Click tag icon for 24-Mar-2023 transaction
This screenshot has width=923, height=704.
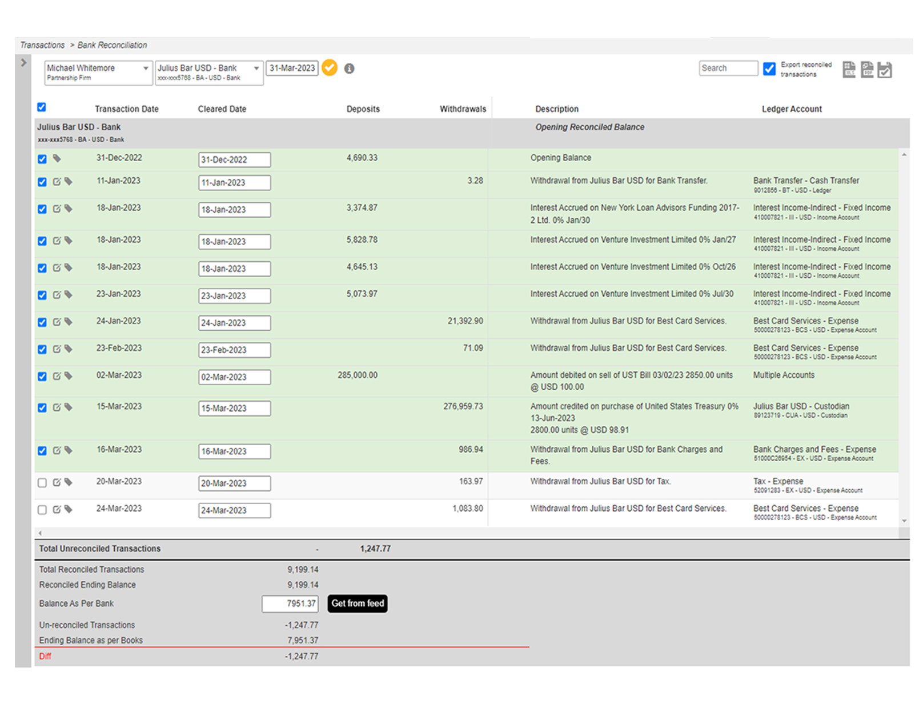[69, 509]
